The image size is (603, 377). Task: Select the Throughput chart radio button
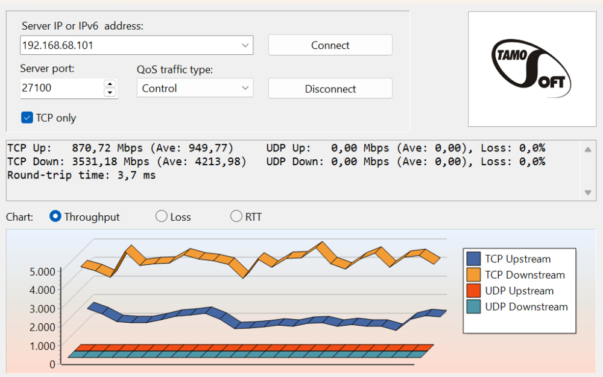[55, 217]
